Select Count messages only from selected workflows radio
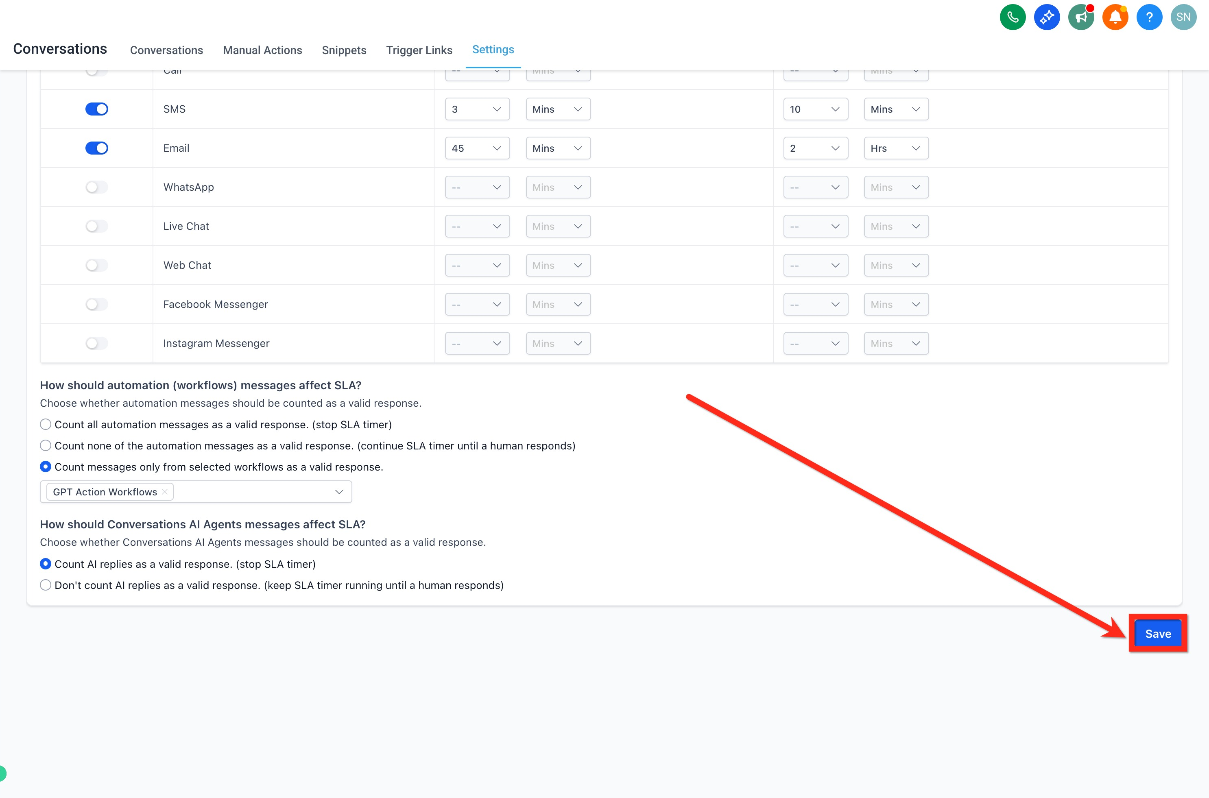This screenshot has height=798, width=1209. [x=45, y=467]
